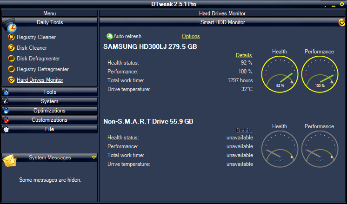Open Disk Defragmenter tool
Image resolution: width=347 pixels, height=204 pixels.
tap(38, 59)
